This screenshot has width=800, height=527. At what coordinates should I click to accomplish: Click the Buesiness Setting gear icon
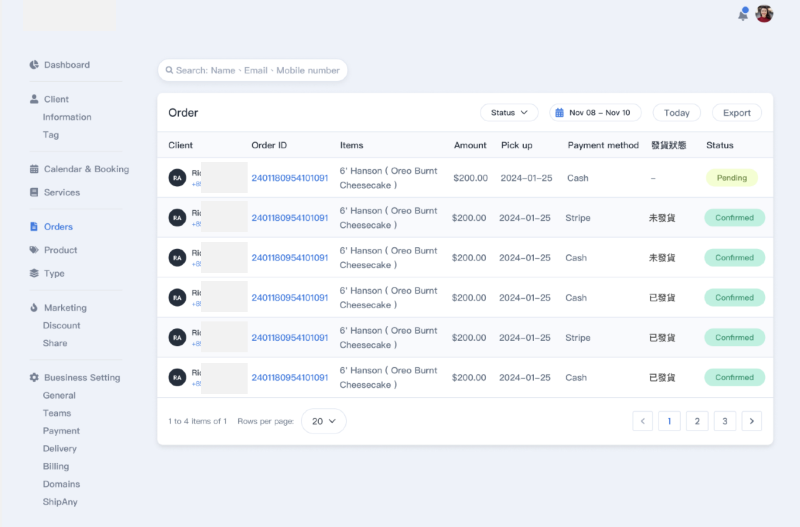[34, 377]
